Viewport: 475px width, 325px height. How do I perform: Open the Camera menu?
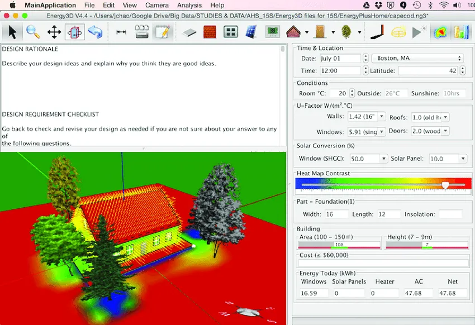tap(157, 5)
